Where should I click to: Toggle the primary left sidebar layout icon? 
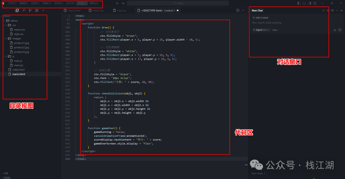click(x=299, y=3)
